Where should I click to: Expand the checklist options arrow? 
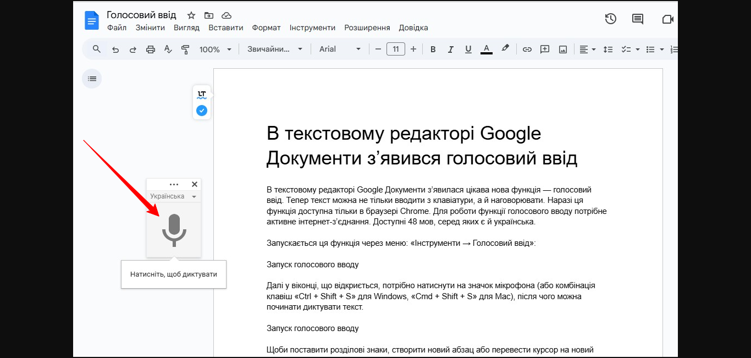coord(638,49)
